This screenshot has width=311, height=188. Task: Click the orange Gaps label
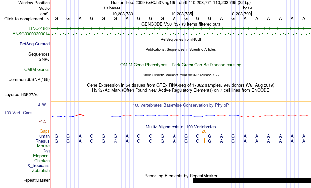(45, 131)
